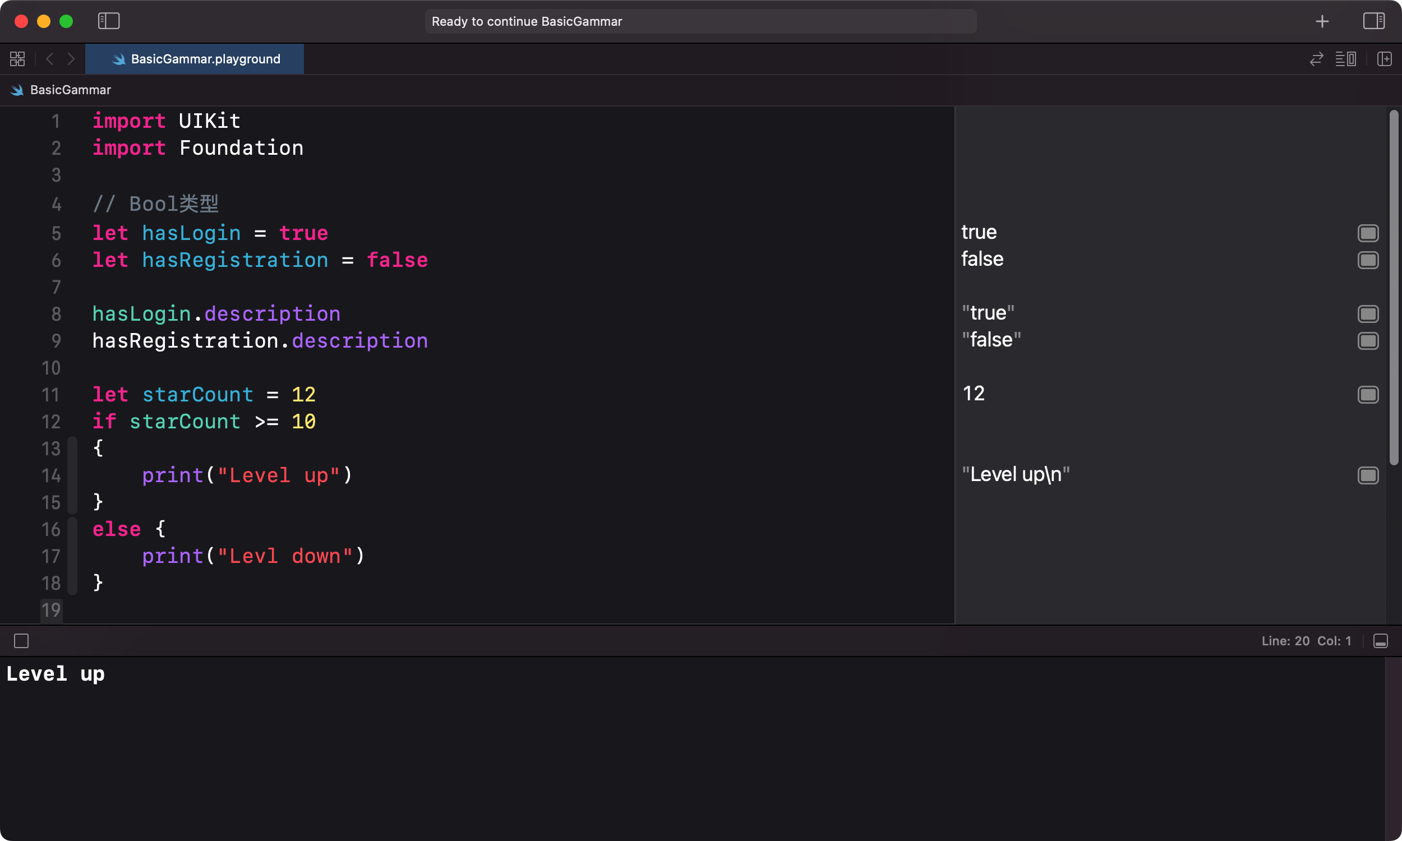1402x841 pixels.
Task: Click the 'import UIKit' line
Action: point(167,121)
